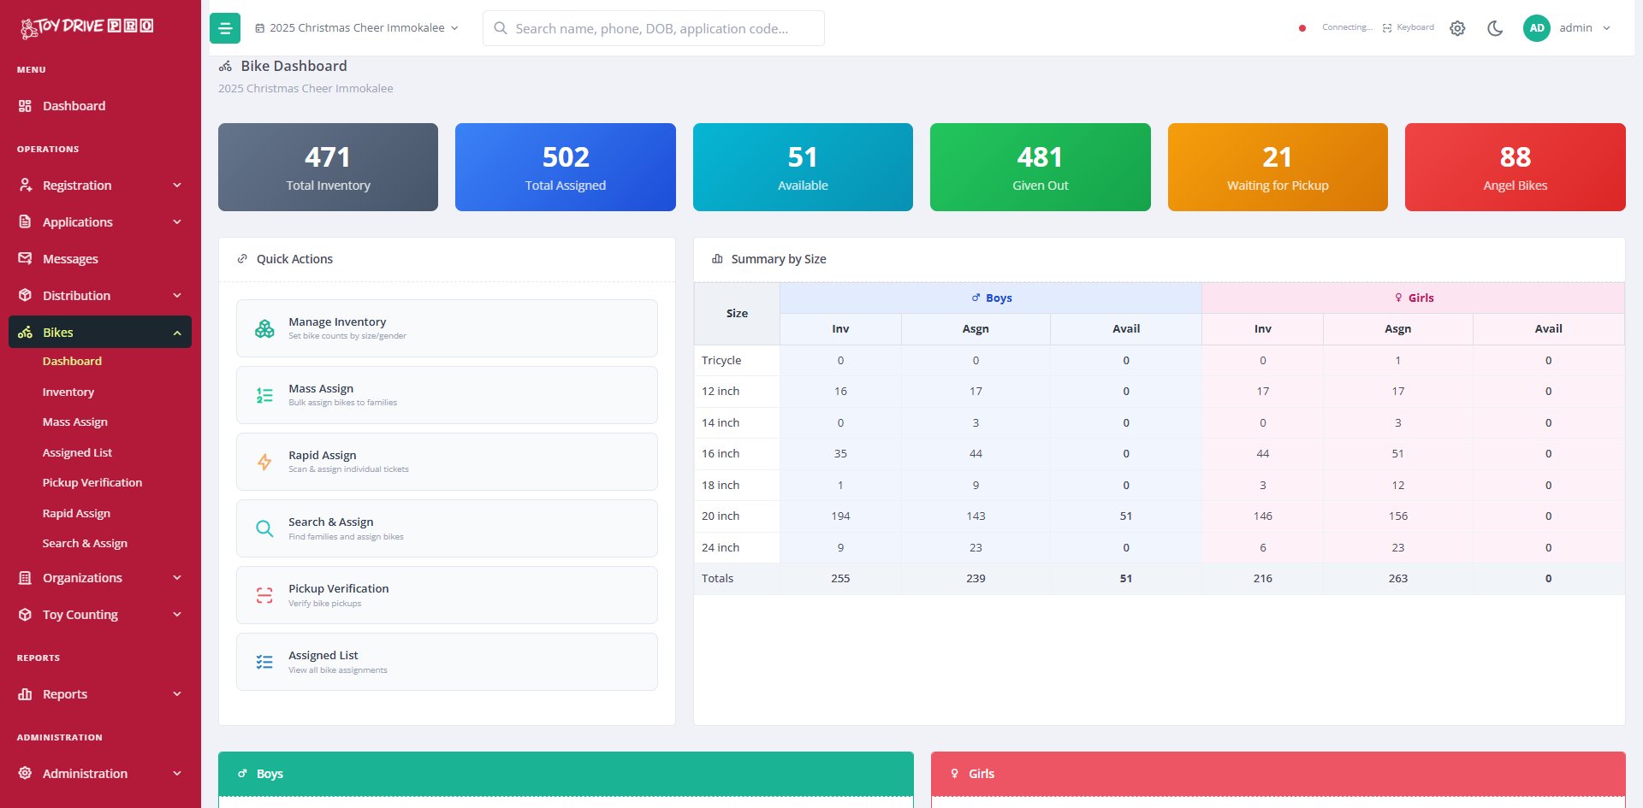Image resolution: width=1643 pixels, height=808 pixels.
Task: Expand the Organizations menu chevron
Action: [x=177, y=578]
